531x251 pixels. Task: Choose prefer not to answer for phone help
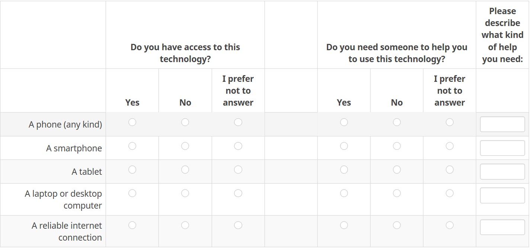tap(450, 122)
